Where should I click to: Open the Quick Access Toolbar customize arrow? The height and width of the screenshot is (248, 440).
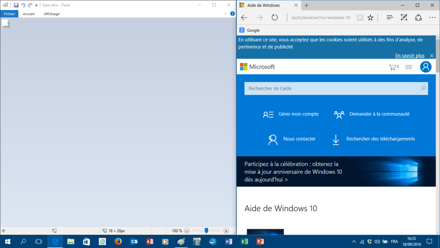[x=36, y=6]
